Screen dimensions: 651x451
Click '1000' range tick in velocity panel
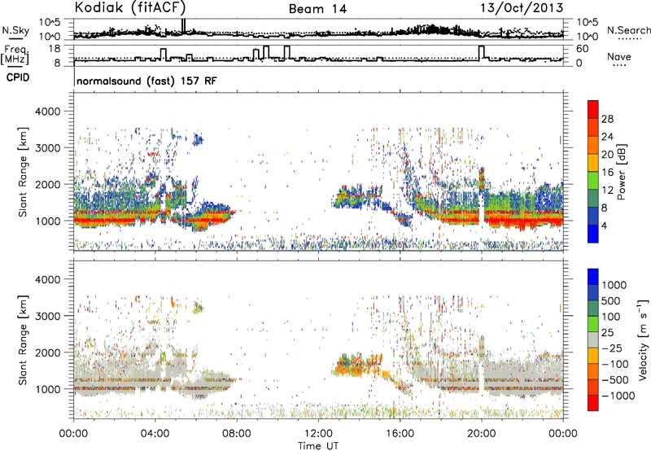(x=47, y=389)
